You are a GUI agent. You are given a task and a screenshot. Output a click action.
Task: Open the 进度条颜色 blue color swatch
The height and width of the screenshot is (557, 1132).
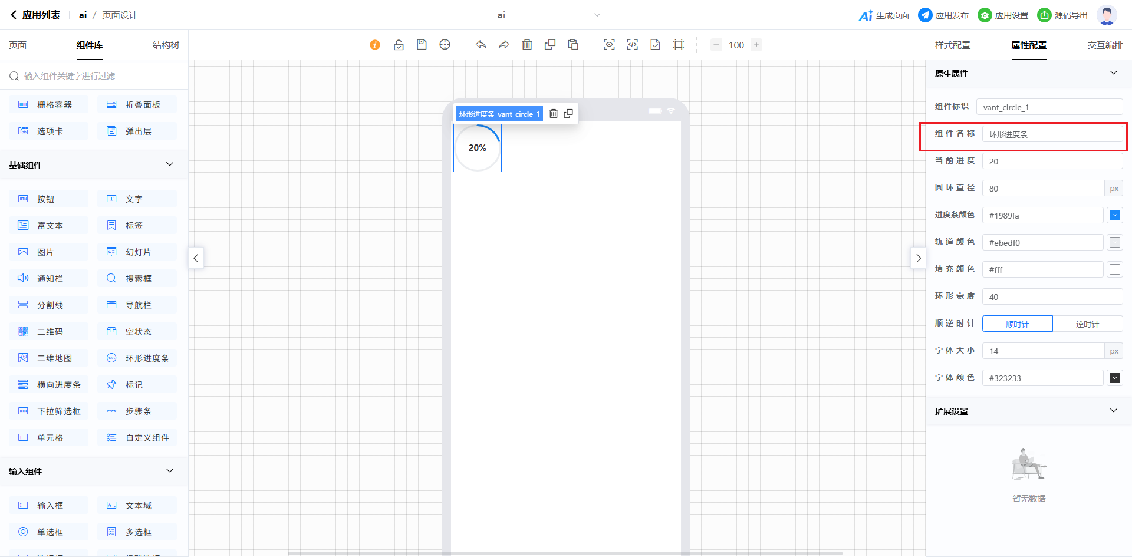click(1114, 216)
